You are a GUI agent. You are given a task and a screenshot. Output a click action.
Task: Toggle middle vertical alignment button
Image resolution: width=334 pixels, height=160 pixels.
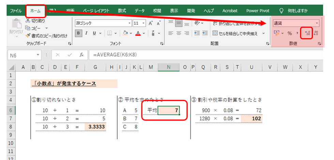[x=178, y=23]
